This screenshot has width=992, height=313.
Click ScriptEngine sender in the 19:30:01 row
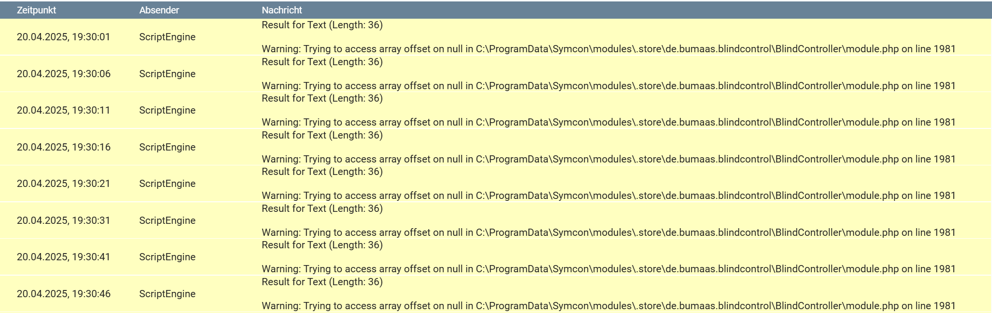167,37
